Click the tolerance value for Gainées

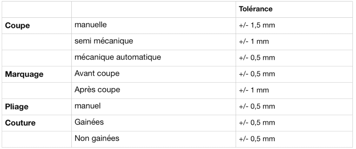pyautogui.click(x=258, y=123)
